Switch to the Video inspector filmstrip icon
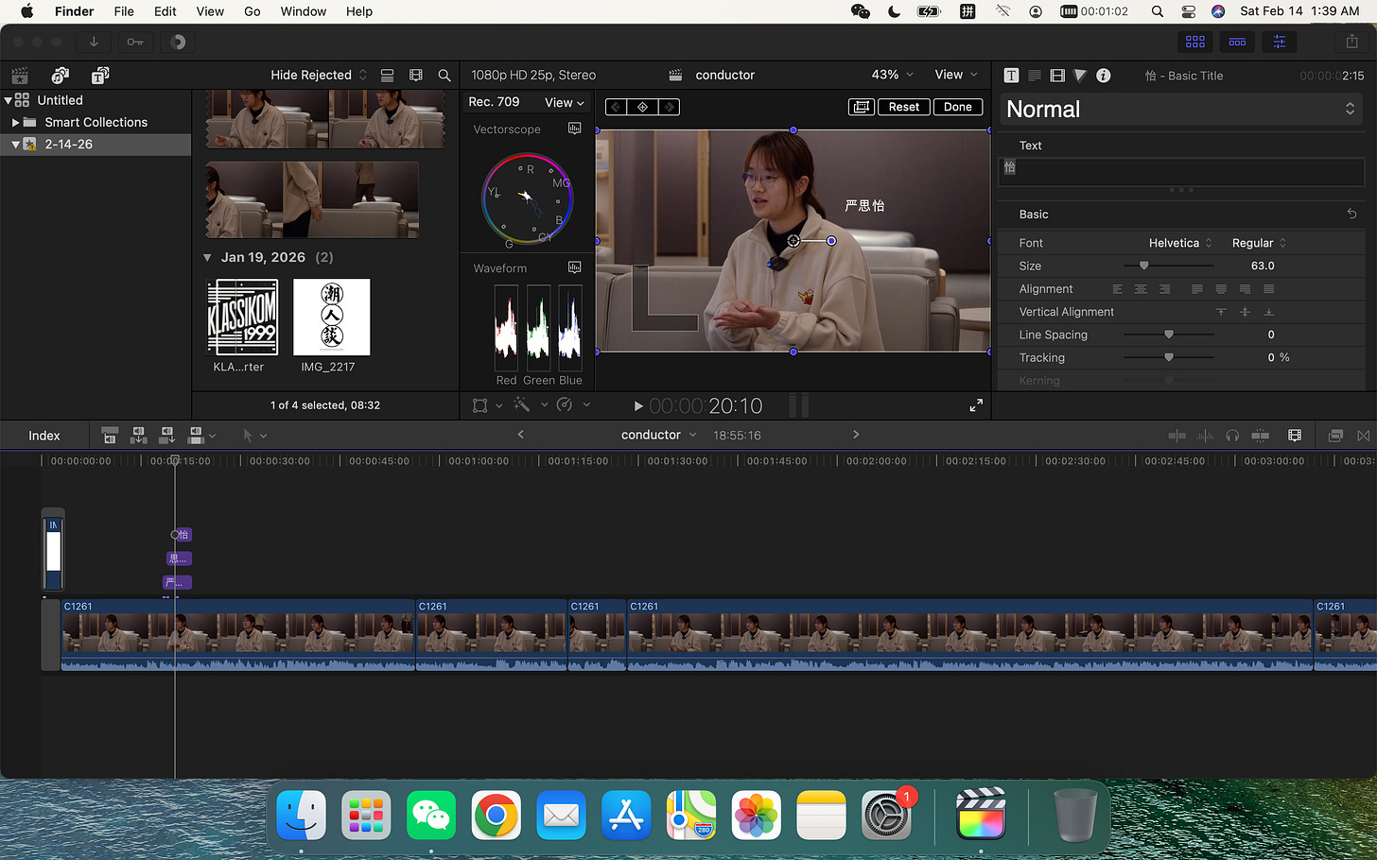Viewport: 1377px width, 860px height. 1057,76
